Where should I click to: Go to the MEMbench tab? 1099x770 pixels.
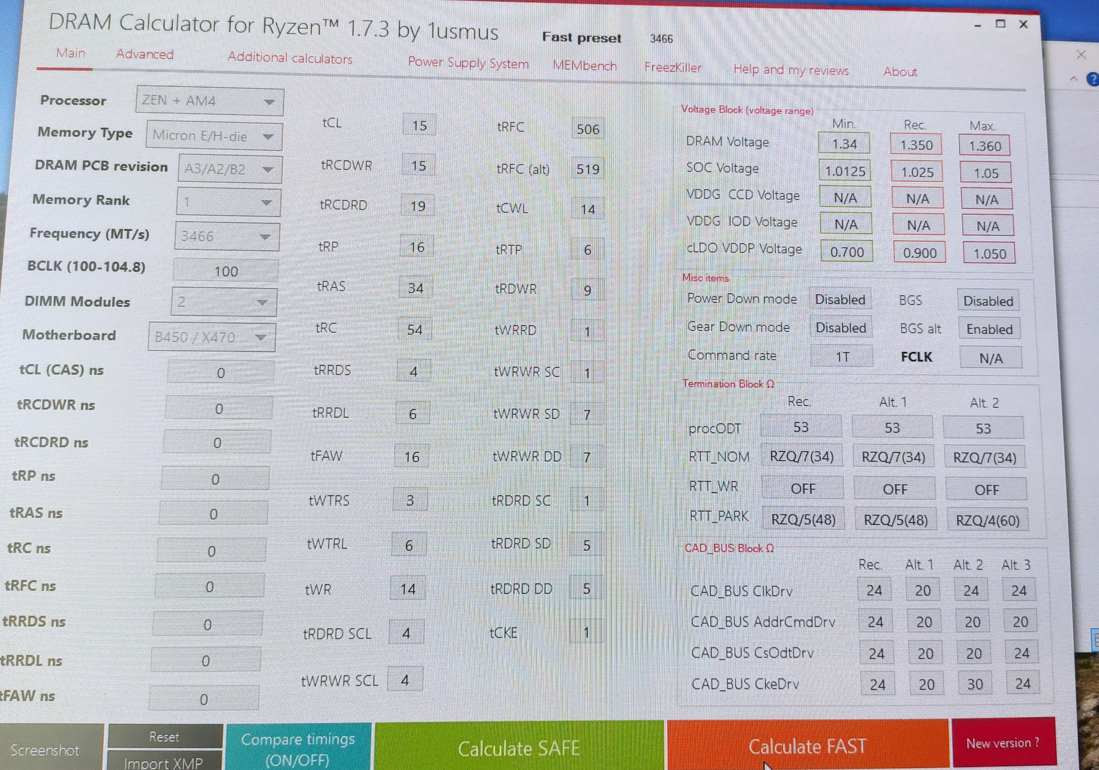tap(585, 66)
